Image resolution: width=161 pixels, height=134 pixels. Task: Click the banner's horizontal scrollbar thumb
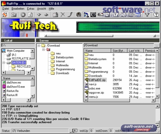[80, 36]
